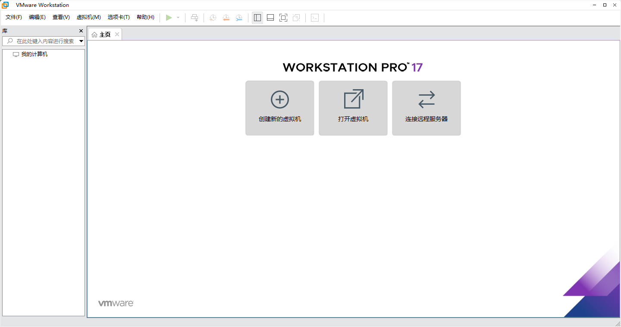Open the power options dropdown arrow
The image size is (621, 327).
click(x=178, y=18)
